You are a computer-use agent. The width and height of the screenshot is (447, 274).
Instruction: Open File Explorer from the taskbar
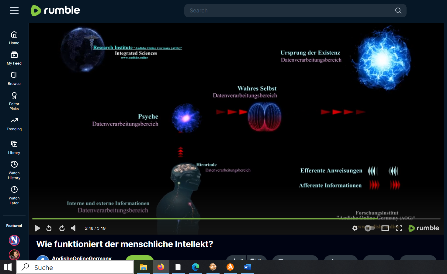point(144,267)
